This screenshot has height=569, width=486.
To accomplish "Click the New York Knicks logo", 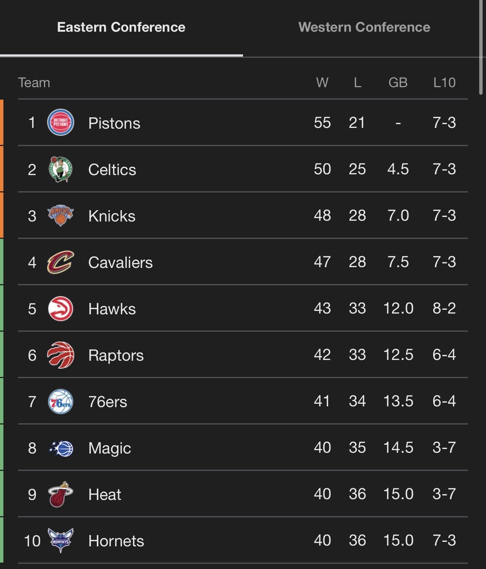I will click(x=60, y=215).
